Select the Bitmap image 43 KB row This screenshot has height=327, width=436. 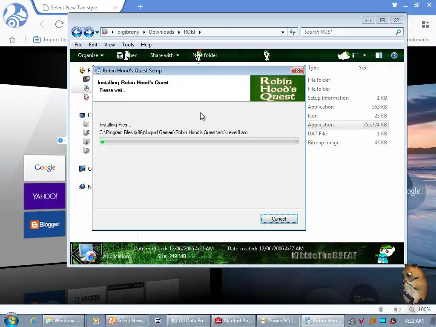[347, 142]
